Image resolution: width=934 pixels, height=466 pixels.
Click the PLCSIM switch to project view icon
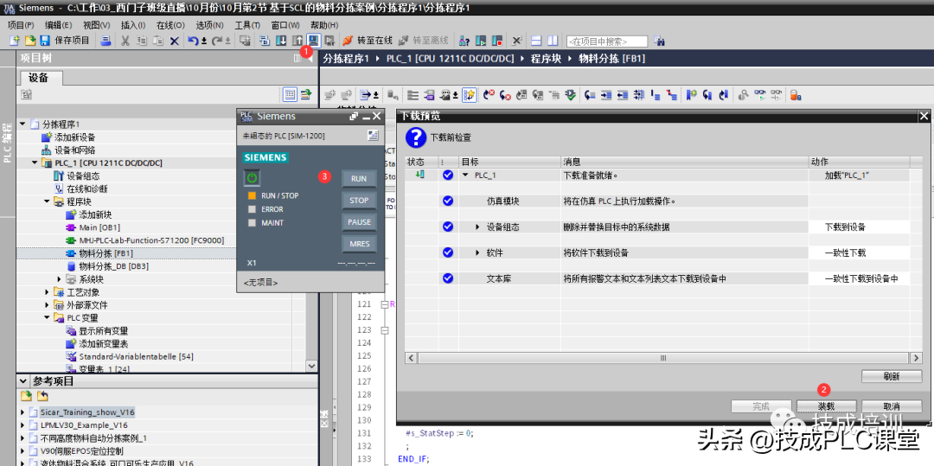point(372,136)
